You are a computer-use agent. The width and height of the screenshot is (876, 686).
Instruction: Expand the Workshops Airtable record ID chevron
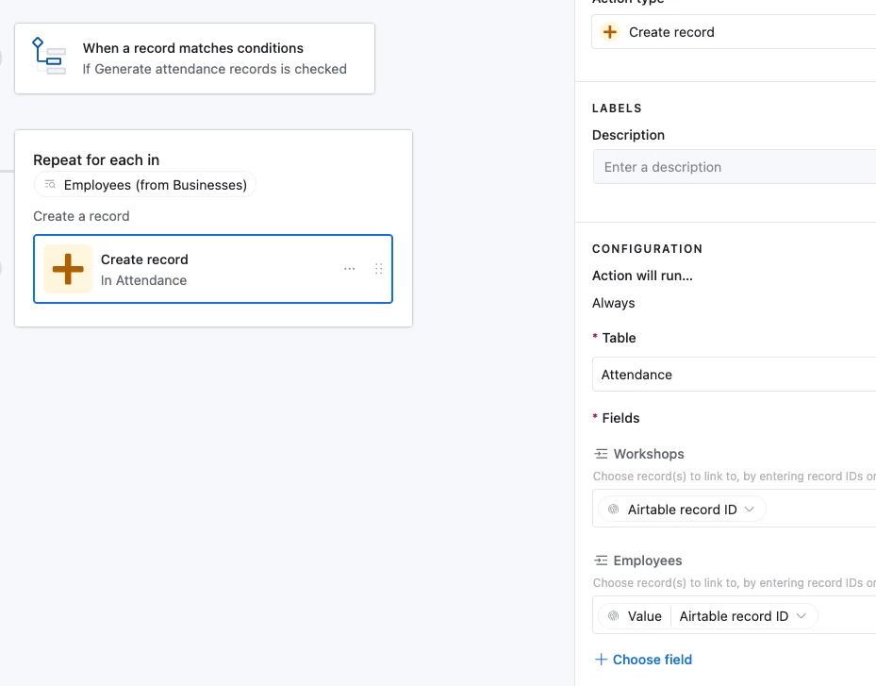750,510
